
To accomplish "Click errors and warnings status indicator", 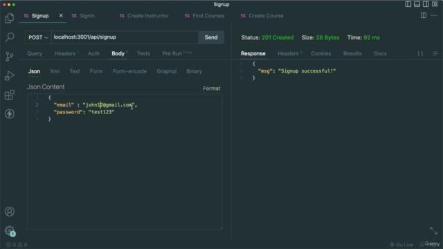I will [x=17, y=245].
